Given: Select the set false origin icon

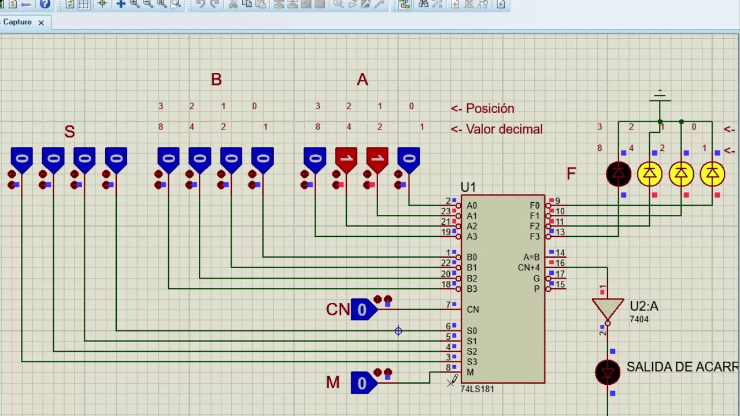Looking at the screenshot, I should click(102, 4).
